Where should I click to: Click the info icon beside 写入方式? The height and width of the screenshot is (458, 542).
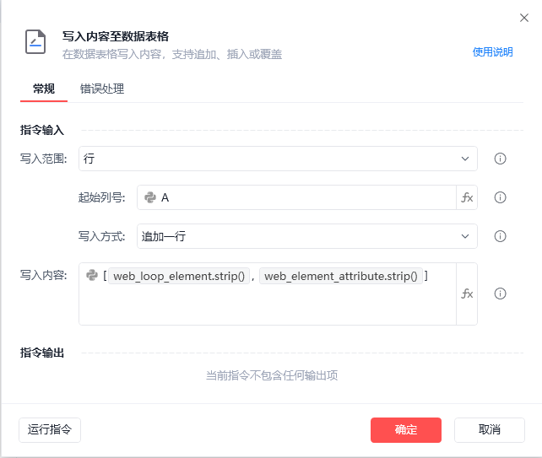click(500, 236)
